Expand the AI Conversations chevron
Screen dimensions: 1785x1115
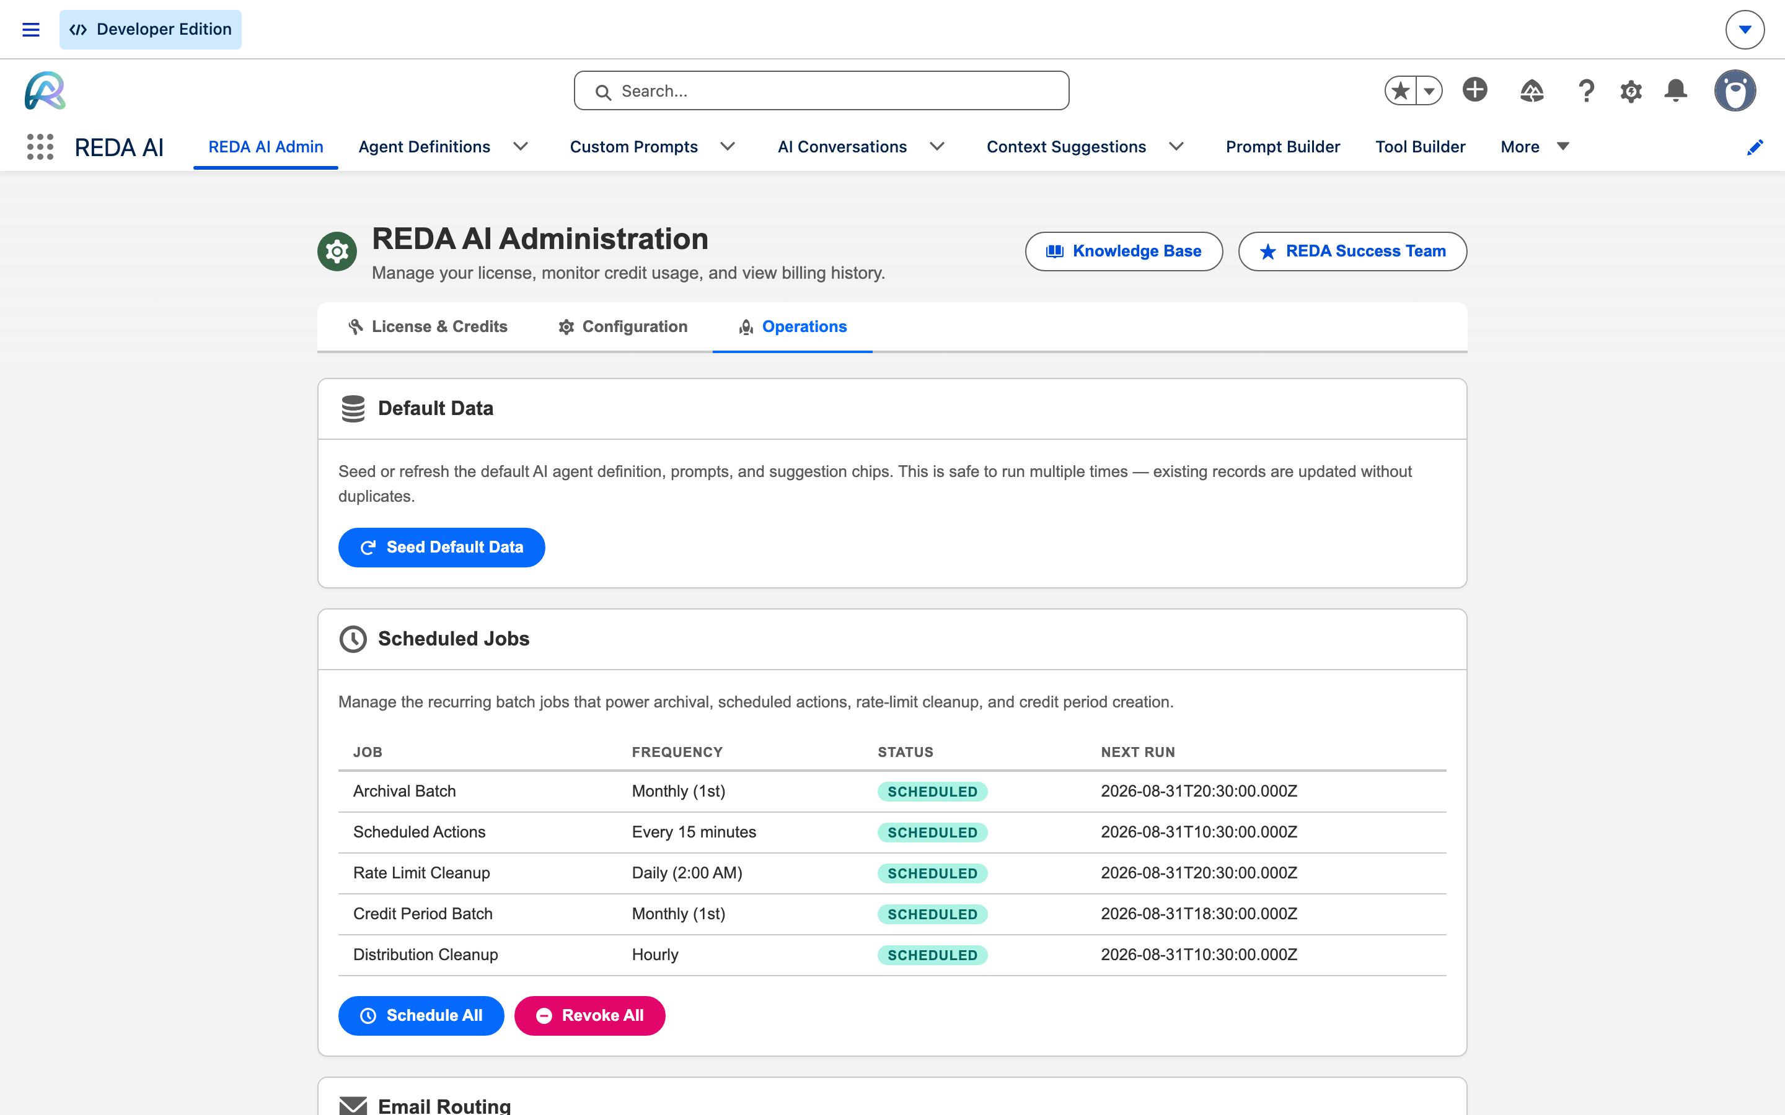[x=938, y=147]
